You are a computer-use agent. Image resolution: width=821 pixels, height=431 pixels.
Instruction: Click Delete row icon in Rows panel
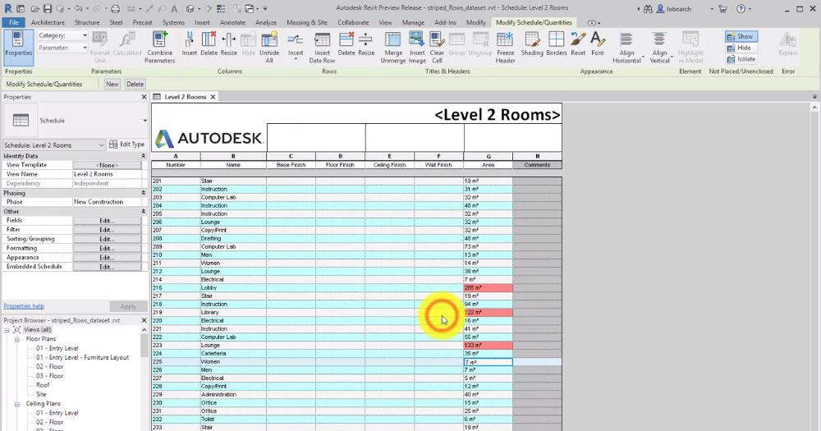click(x=346, y=44)
